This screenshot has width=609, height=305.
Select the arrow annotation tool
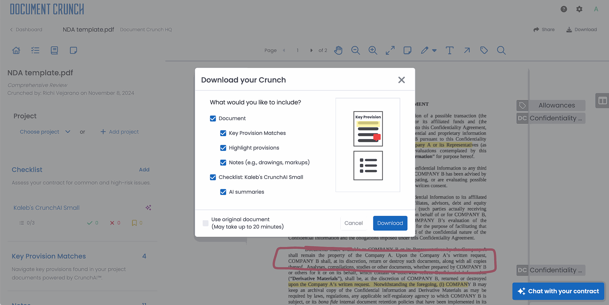[x=467, y=50]
